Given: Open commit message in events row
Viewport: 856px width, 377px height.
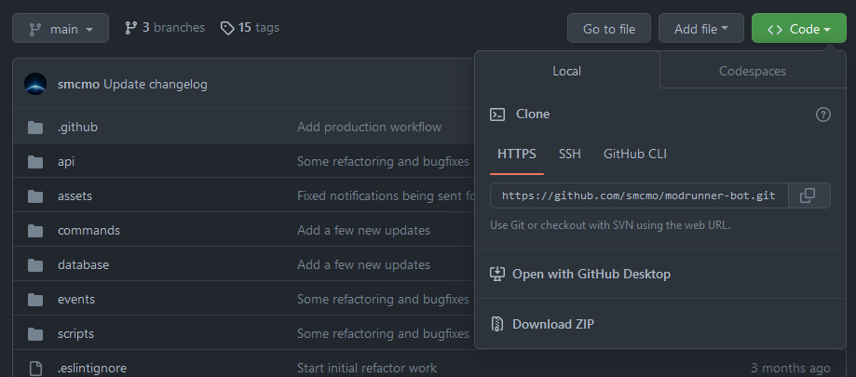Looking at the screenshot, I should click(x=383, y=299).
